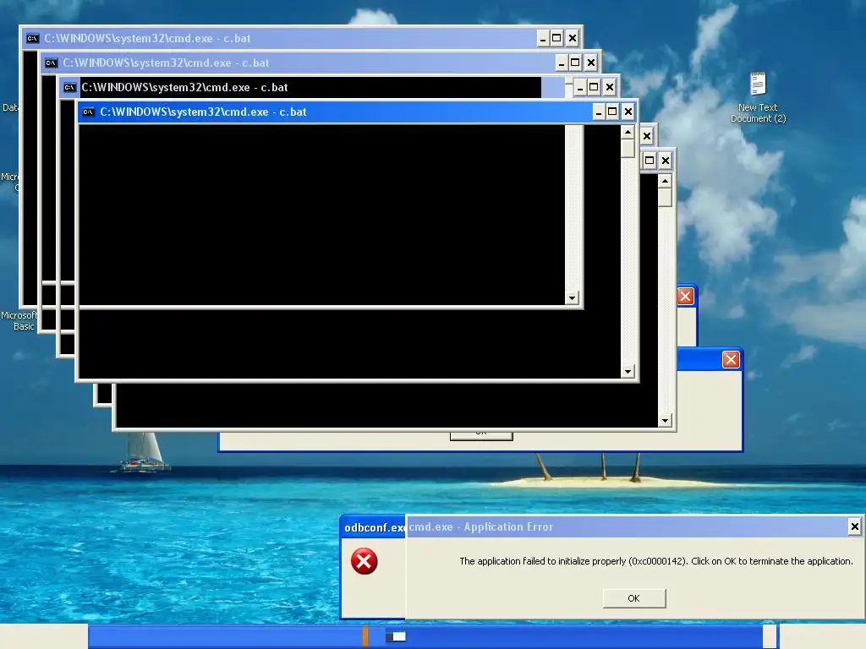
Task: Close the smaller upper error dialog with red X
Action: click(685, 297)
